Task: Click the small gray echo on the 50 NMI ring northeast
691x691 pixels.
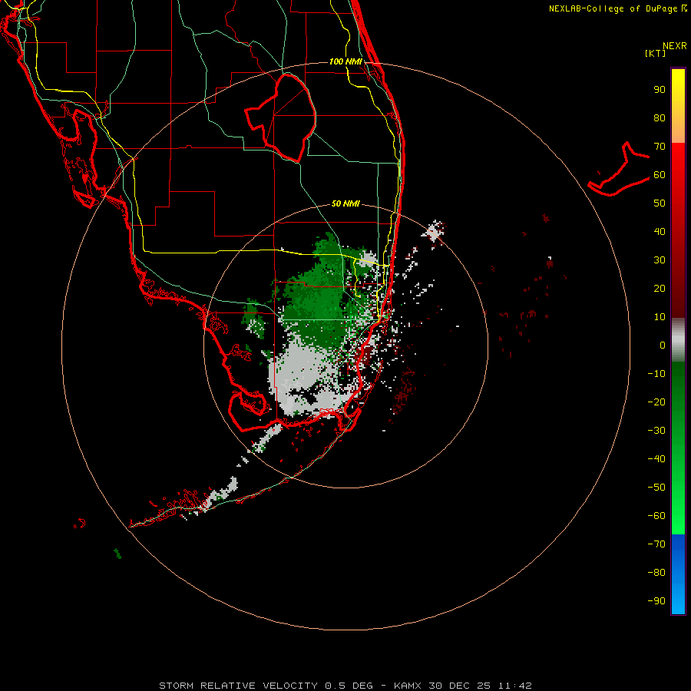Action: pyautogui.click(x=434, y=231)
